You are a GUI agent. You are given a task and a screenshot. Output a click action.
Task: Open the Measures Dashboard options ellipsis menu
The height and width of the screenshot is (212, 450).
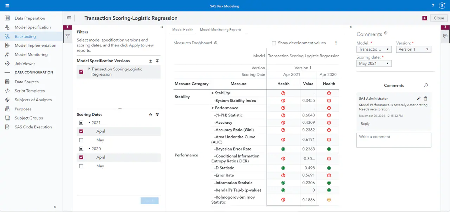coord(336,43)
